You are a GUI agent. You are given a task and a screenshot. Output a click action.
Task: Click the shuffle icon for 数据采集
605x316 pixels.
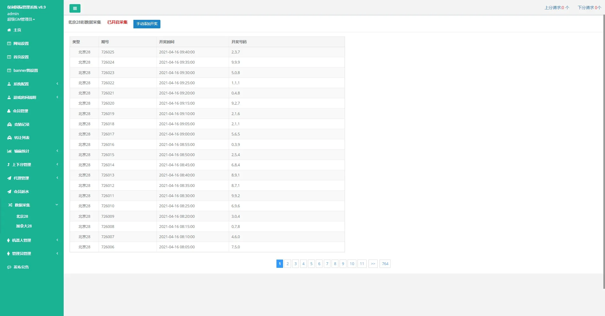click(10, 205)
